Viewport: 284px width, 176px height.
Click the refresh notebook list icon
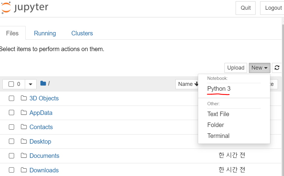tap(277, 68)
